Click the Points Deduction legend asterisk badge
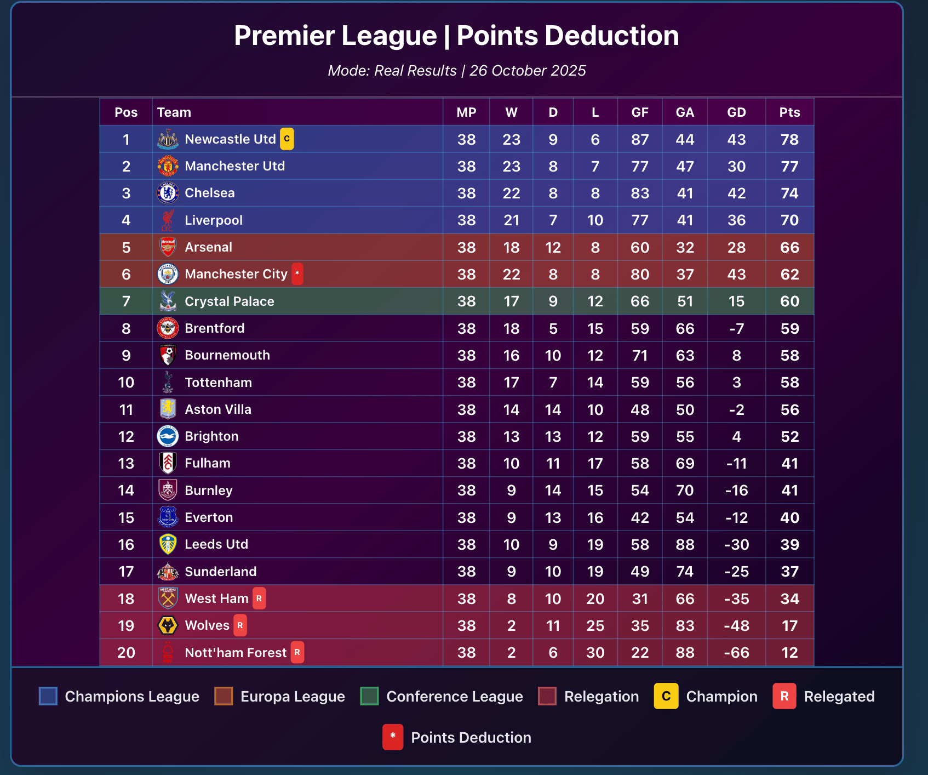Screen dimensions: 928x775 pos(393,737)
